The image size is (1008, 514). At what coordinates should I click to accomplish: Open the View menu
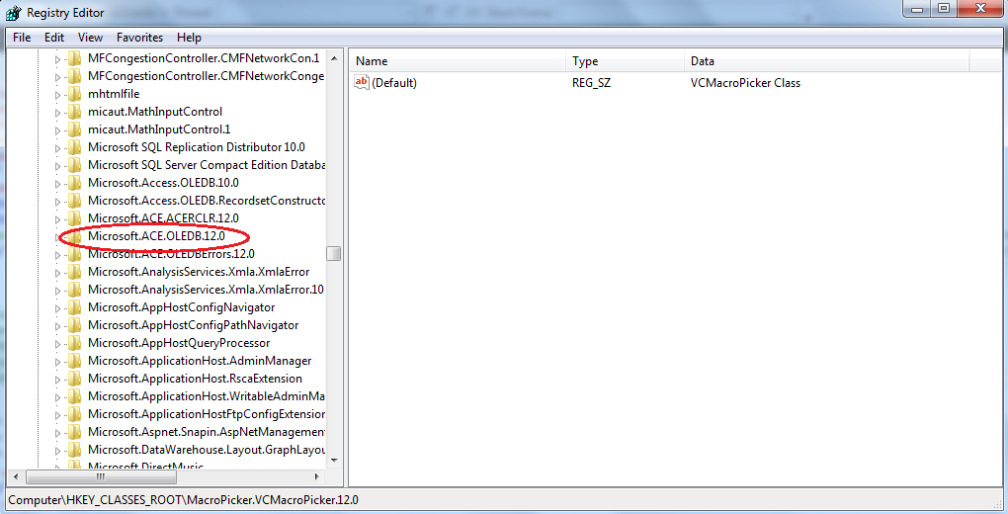90,38
